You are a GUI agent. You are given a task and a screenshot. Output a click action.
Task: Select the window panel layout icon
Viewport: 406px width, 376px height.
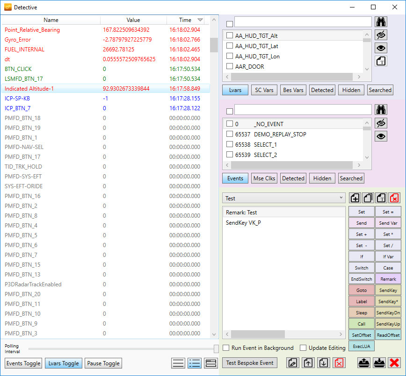coord(211,363)
